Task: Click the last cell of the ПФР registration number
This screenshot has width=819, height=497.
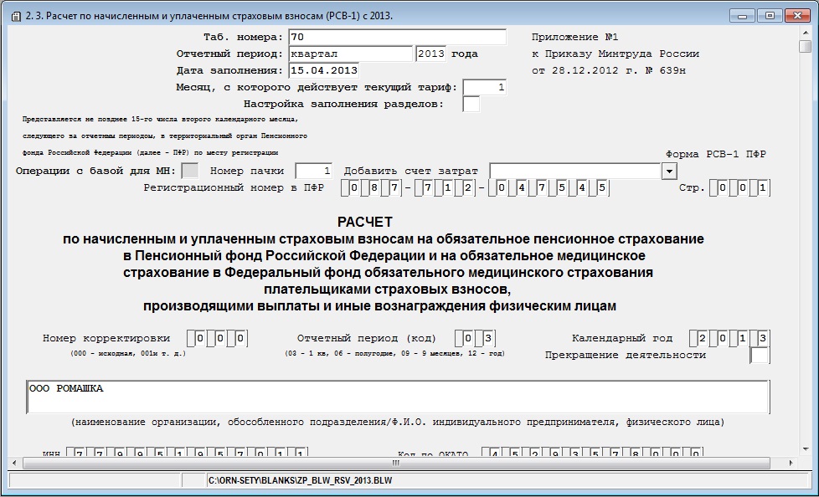Action: click(x=601, y=188)
